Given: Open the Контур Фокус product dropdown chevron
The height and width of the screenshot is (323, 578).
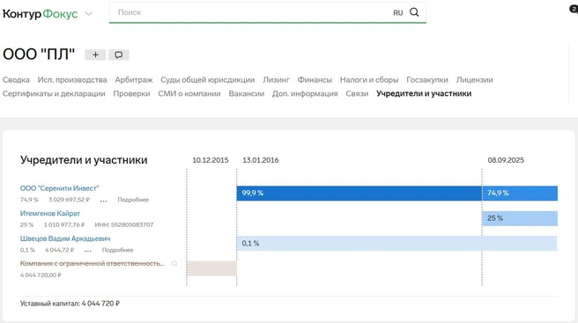Looking at the screenshot, I should click(x=88, y=13).
